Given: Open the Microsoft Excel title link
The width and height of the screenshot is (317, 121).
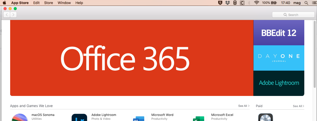Looking at the screenshot, I should click(x=222, y=115).
